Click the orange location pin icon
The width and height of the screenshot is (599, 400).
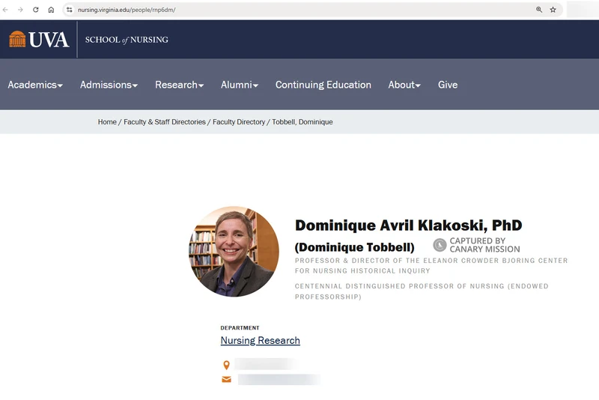(x=226, y=365)
